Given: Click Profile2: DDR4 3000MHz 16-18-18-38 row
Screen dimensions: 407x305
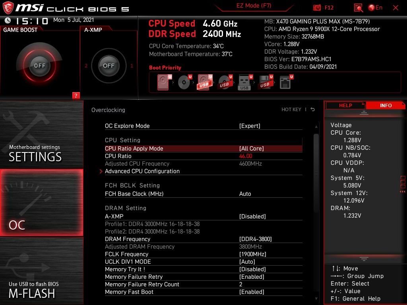Looking at the screenshot, I should pyautogui.click(x=152, y=232).
